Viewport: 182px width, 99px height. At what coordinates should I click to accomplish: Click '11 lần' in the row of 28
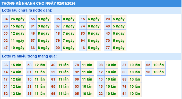click(40, 86)
